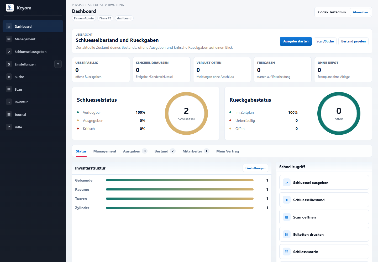Click the Im Zeitplan legend row

[264, 112]
